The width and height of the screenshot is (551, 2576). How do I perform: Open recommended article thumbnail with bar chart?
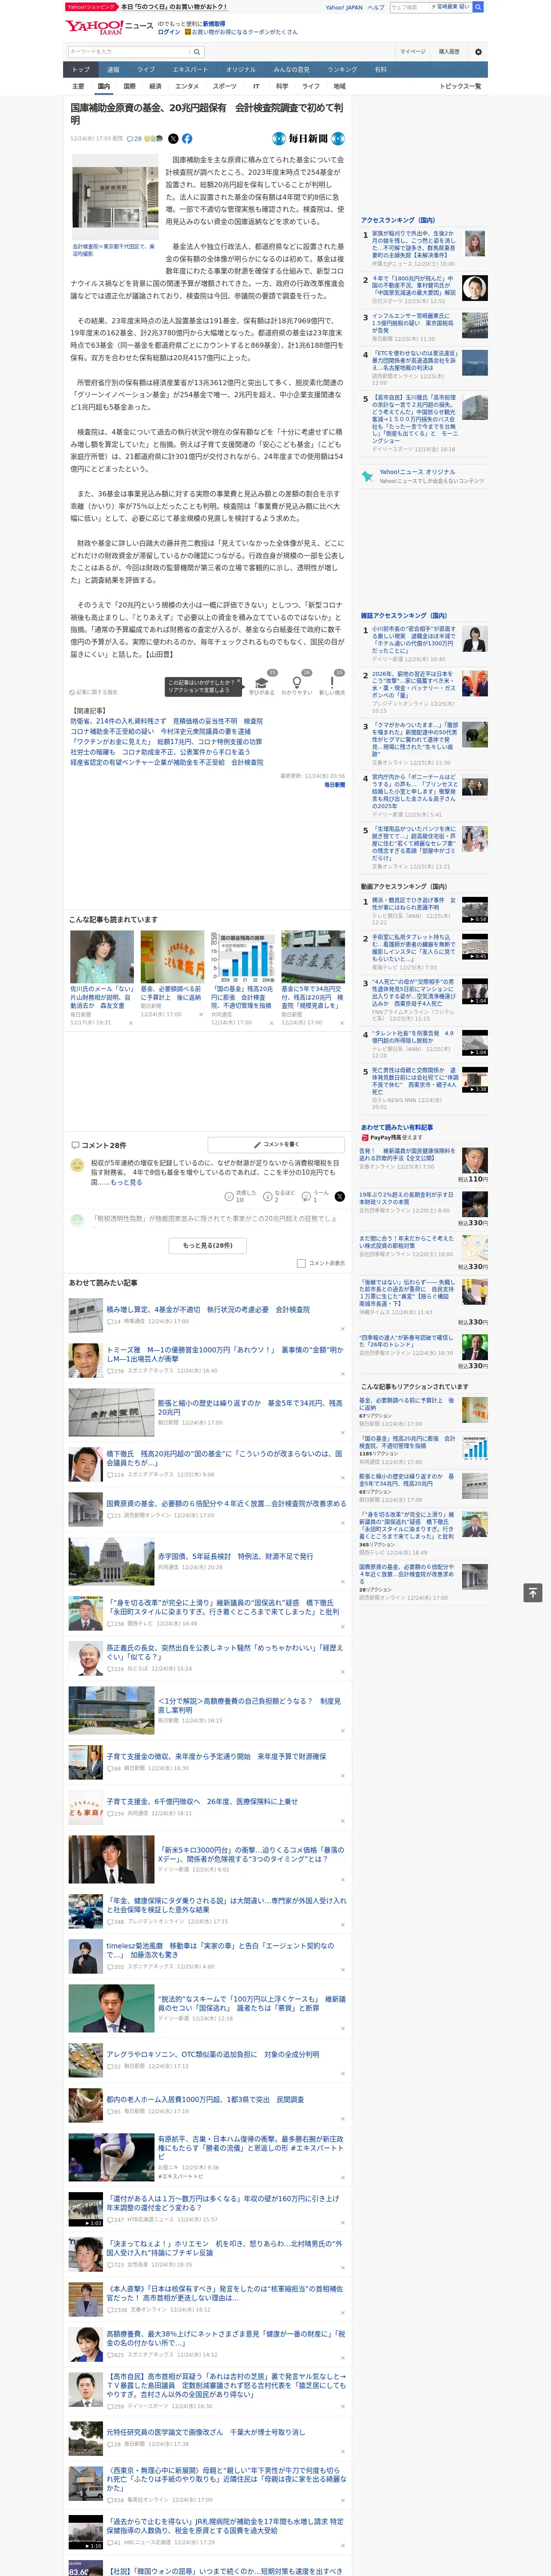click(x=242, y=956)
